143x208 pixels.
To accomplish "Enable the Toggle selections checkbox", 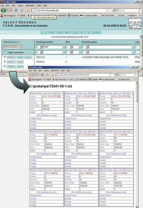I will click(x=5, y=52).
